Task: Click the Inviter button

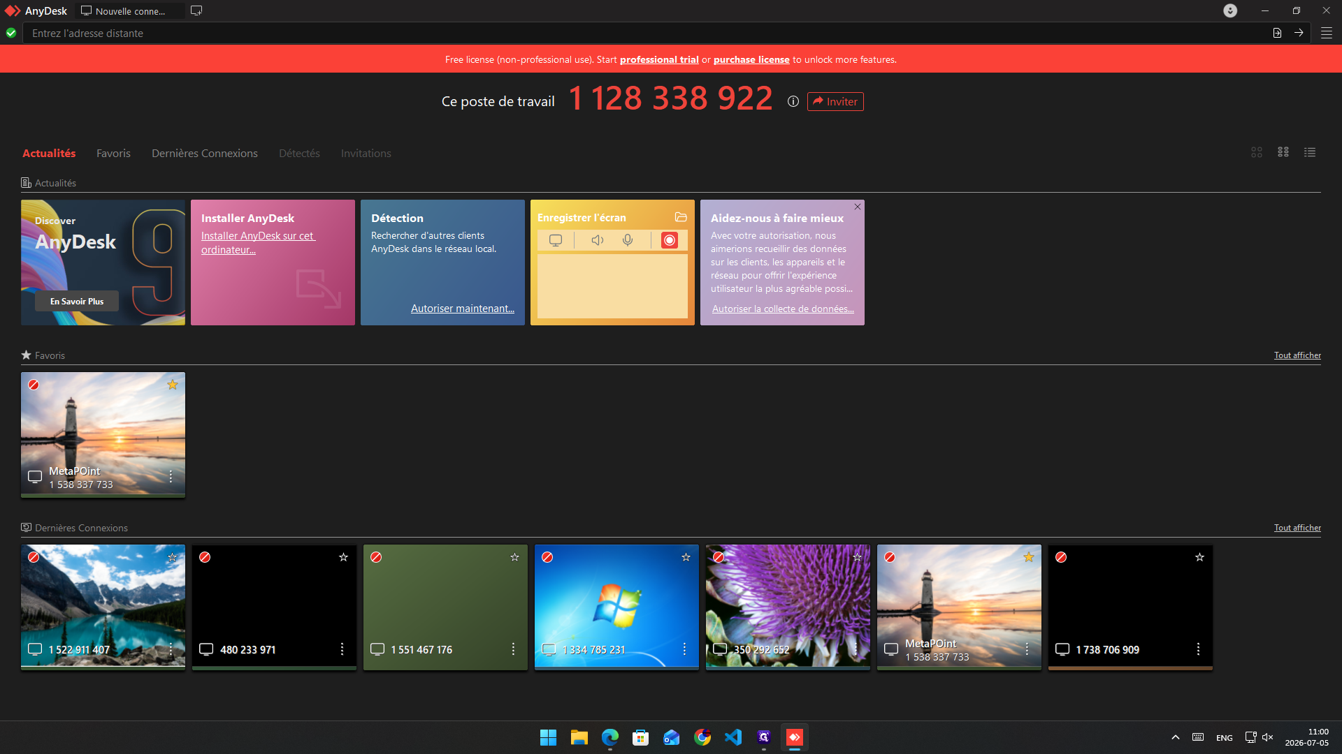Action: click(835, 101)
